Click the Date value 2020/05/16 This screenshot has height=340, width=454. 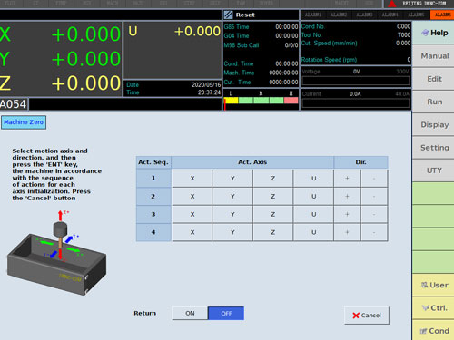pos(206,84)
